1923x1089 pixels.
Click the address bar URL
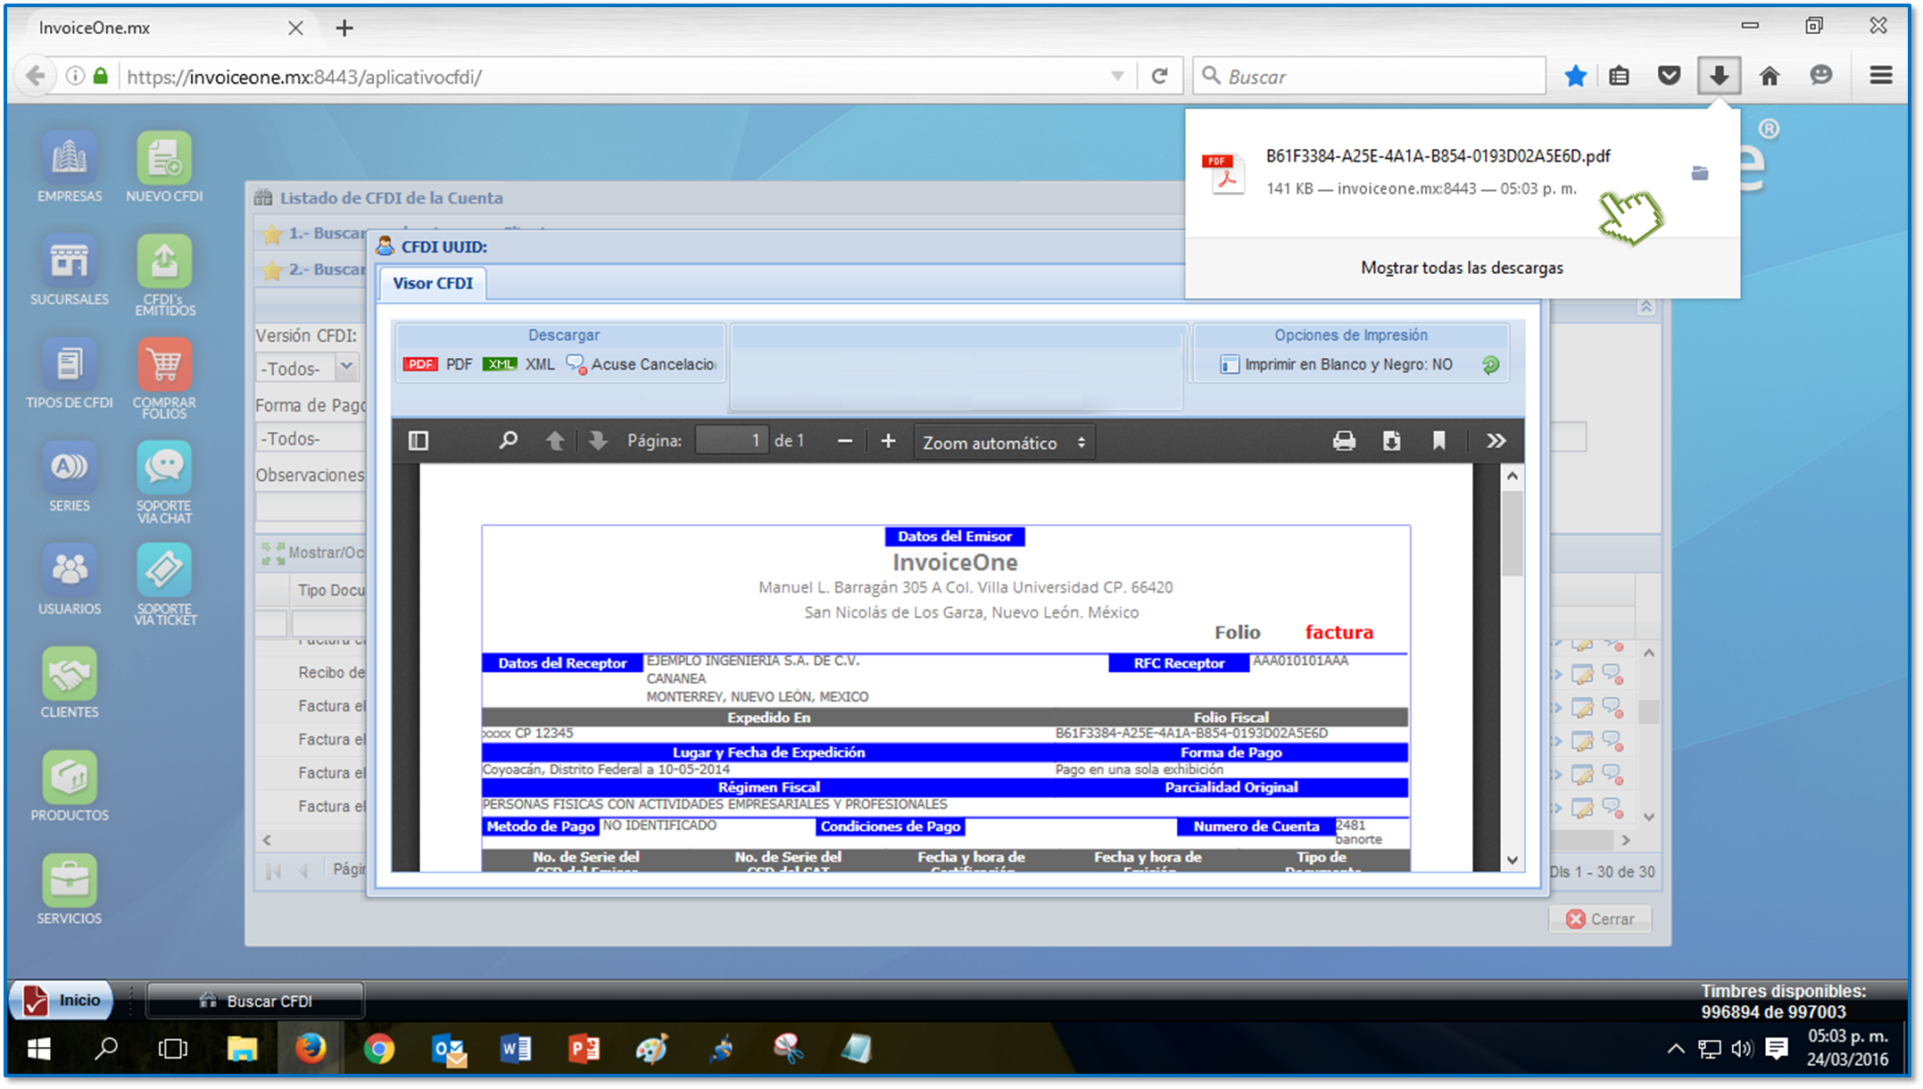[303, 77]
